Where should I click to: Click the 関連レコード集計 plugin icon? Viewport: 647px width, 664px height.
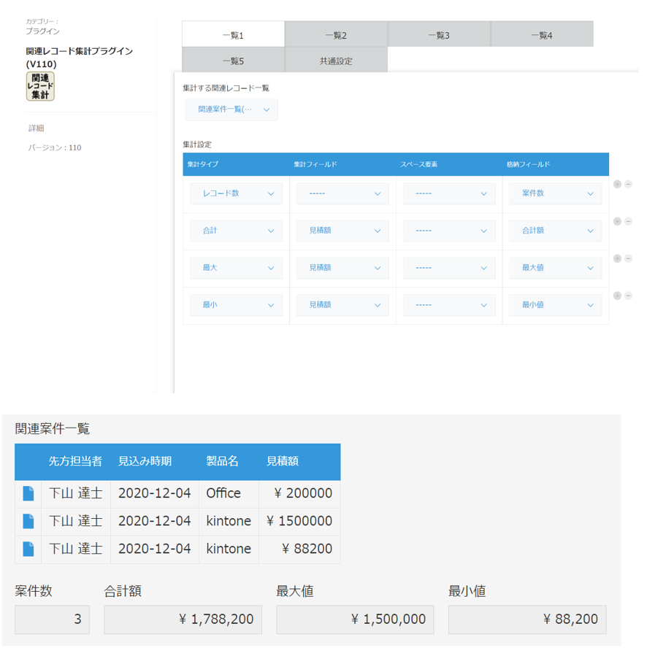coord(40,86)
